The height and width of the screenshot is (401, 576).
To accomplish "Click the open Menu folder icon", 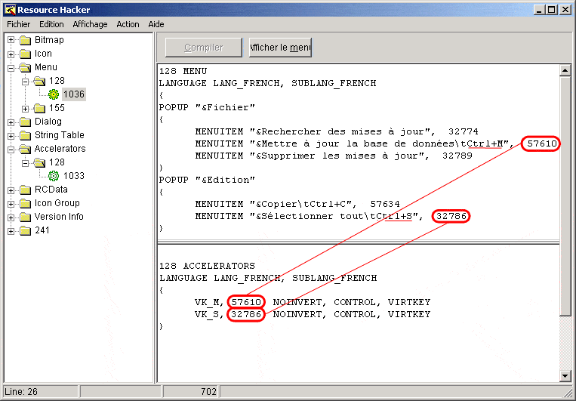I will pyautogui.click(x=26, y=67).
